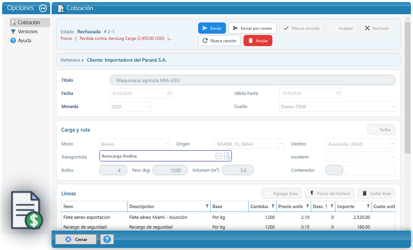Open the Dueño dropdown

[393, 107]
